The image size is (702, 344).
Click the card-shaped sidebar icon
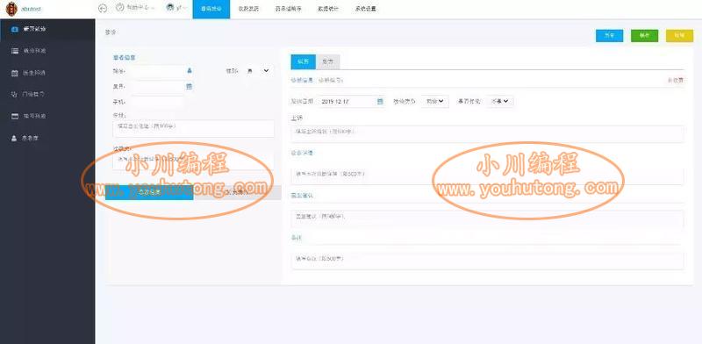pyautogui.click(x=15, y=117)
